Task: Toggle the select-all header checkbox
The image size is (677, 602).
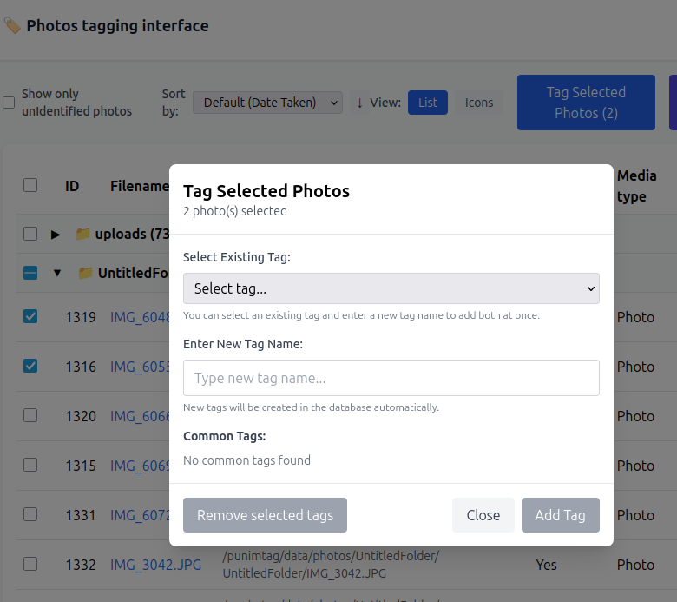Action: 30,185
